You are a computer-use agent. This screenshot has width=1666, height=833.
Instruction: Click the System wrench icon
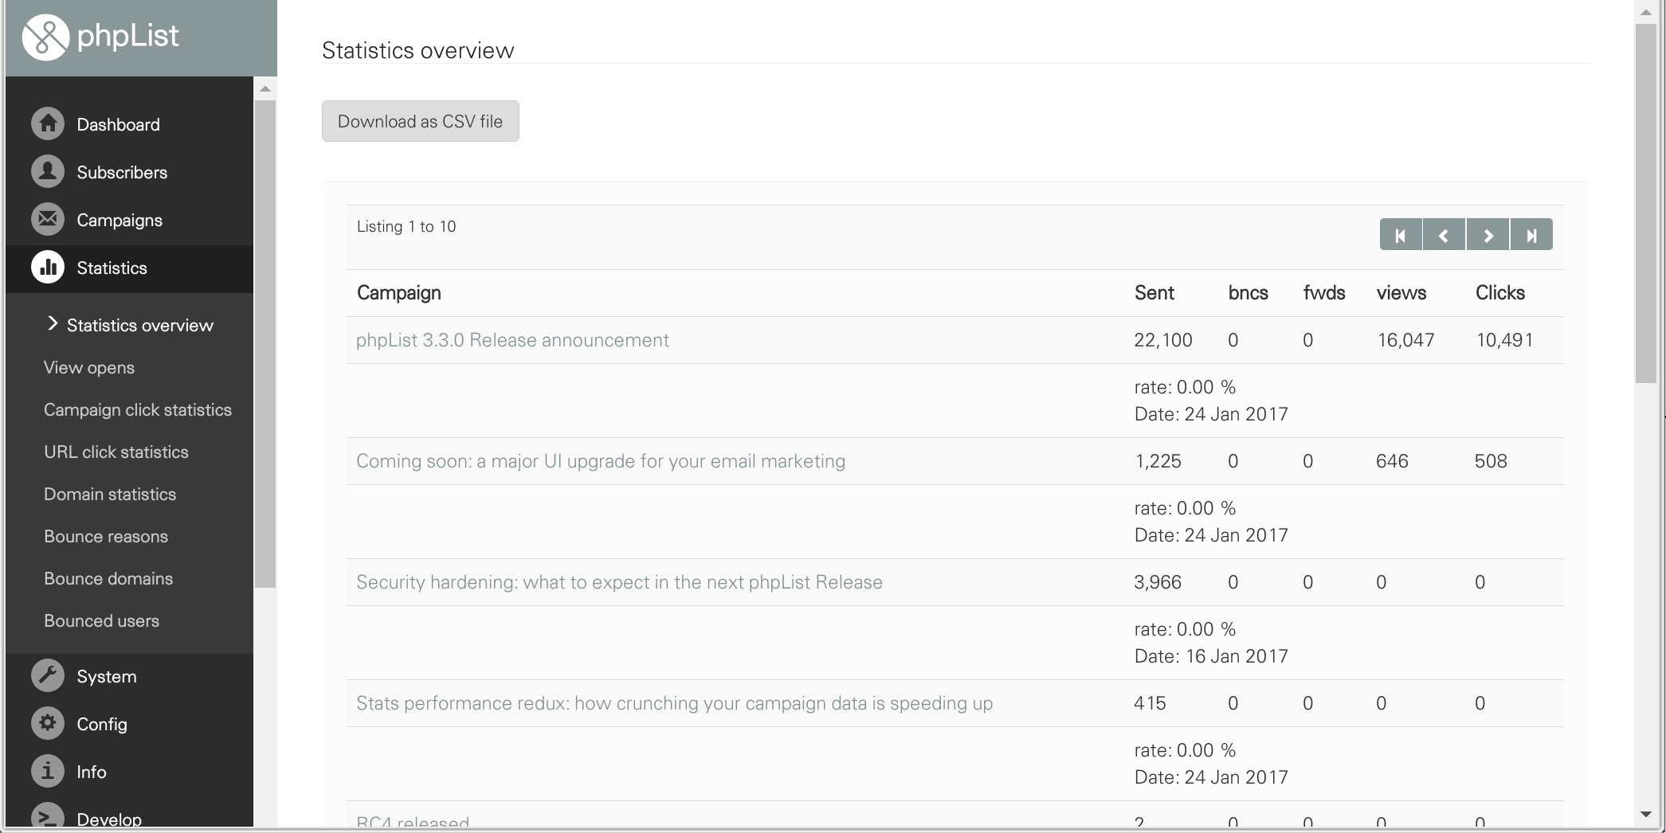[x=48, y=676]
